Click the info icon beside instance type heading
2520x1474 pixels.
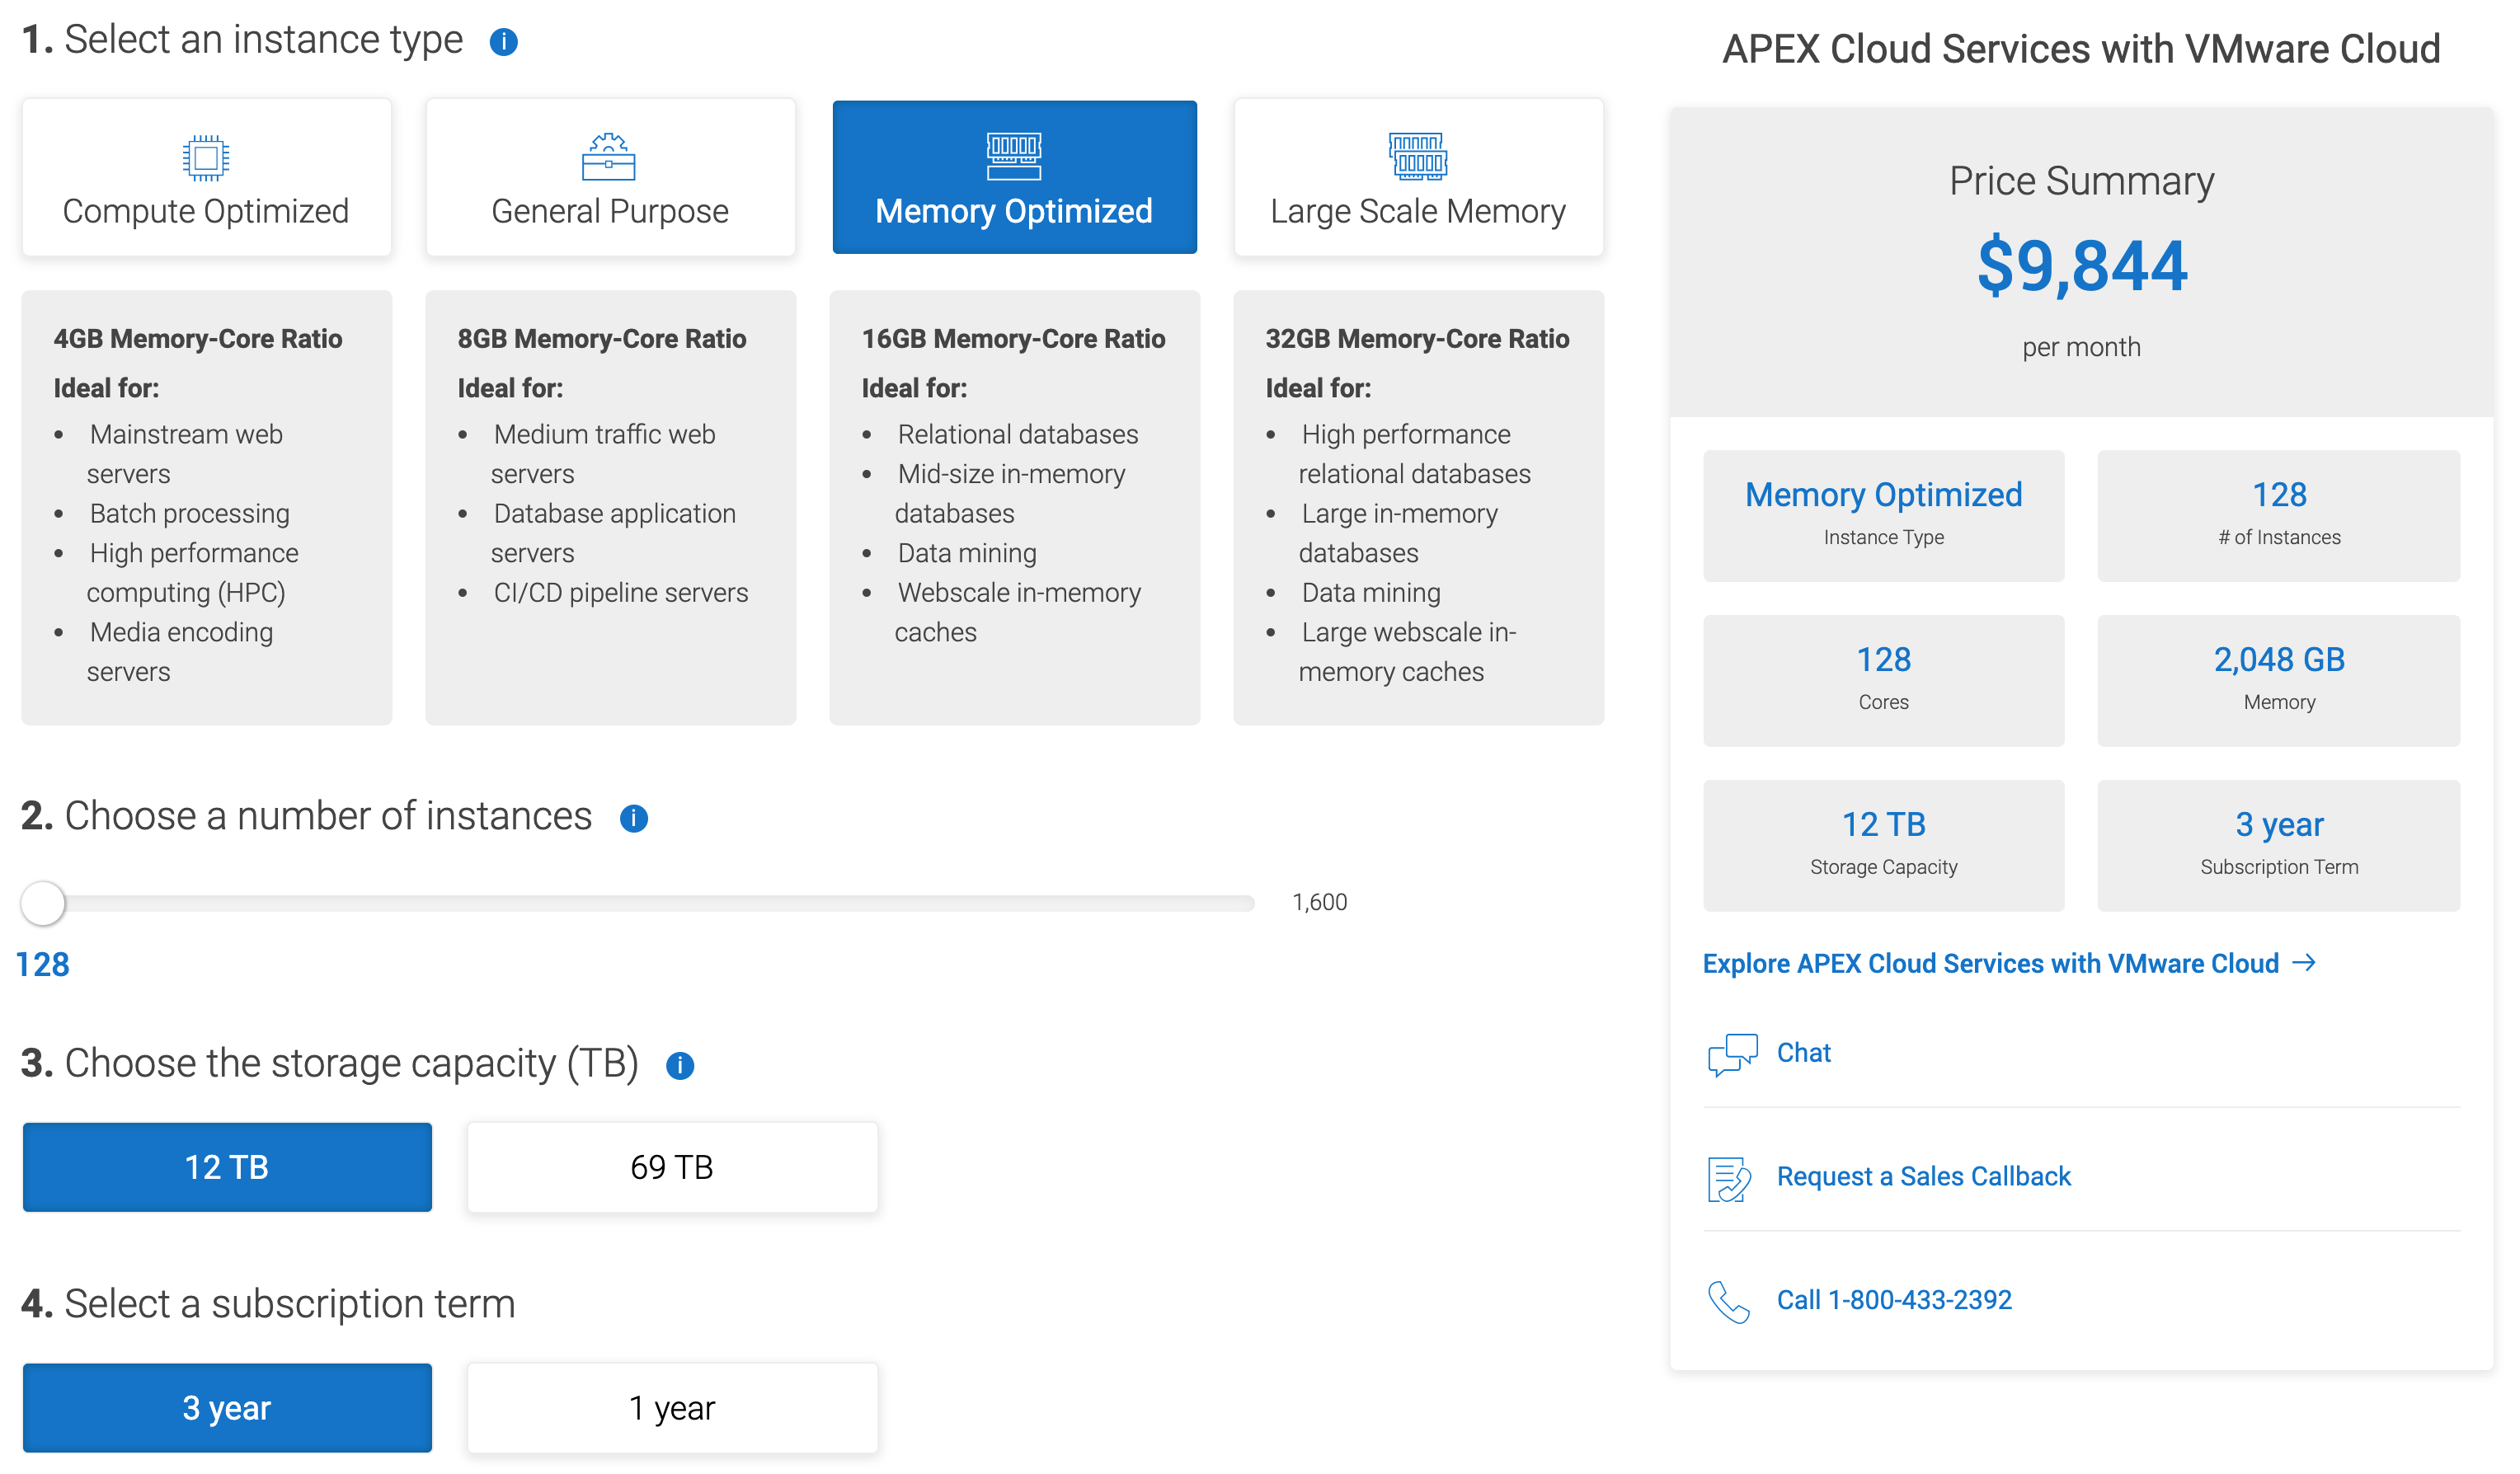click(x=503, y=42)
